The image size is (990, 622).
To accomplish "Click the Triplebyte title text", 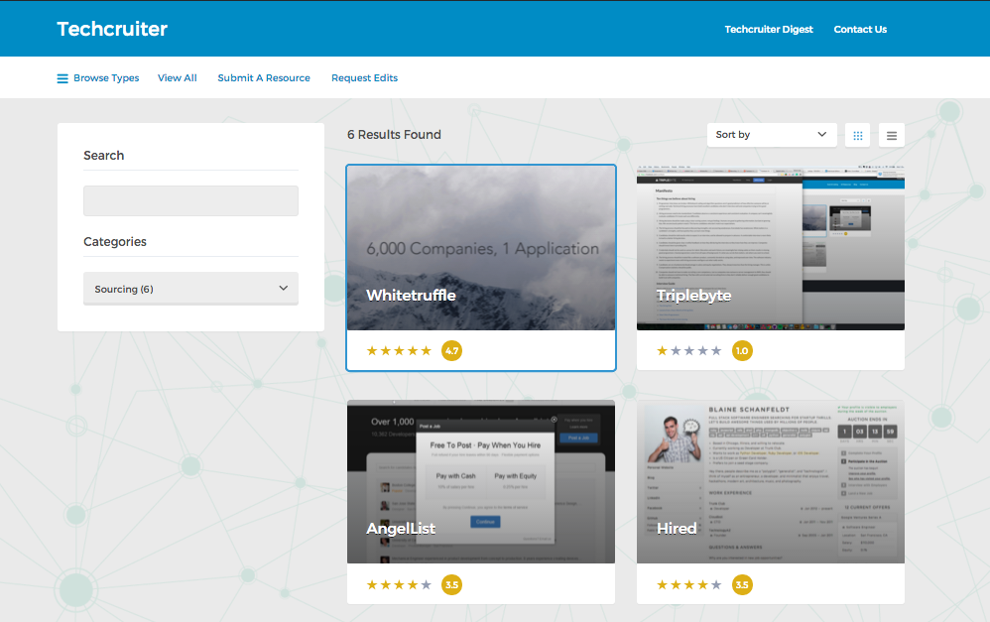I will 693,296.
